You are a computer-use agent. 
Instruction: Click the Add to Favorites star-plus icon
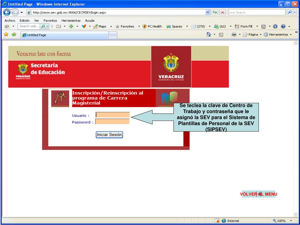(14, 35)
